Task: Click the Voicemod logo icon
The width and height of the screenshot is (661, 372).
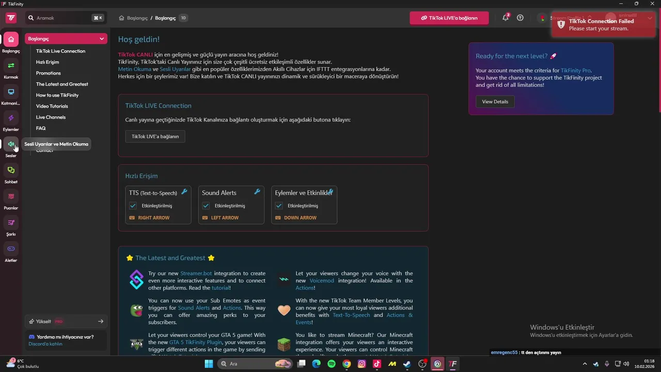Action: pyautogui.click(x=284, y=280)
